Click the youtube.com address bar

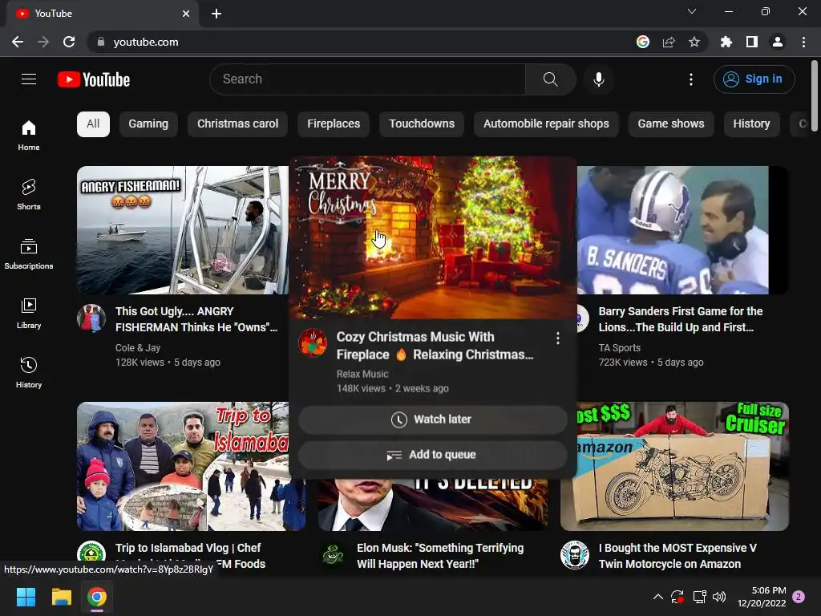pos(362,42)
